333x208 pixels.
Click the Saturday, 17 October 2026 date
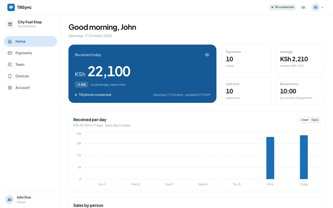[90, 36]
